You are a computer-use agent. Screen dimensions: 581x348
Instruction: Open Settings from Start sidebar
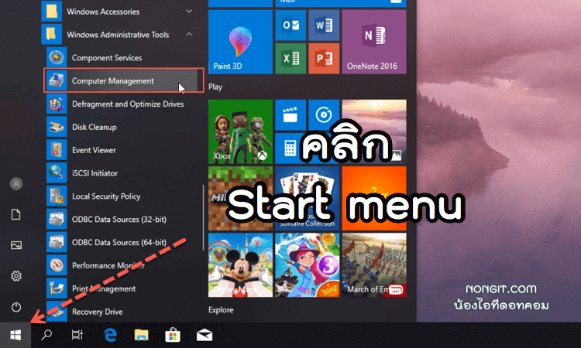[16, 276]
